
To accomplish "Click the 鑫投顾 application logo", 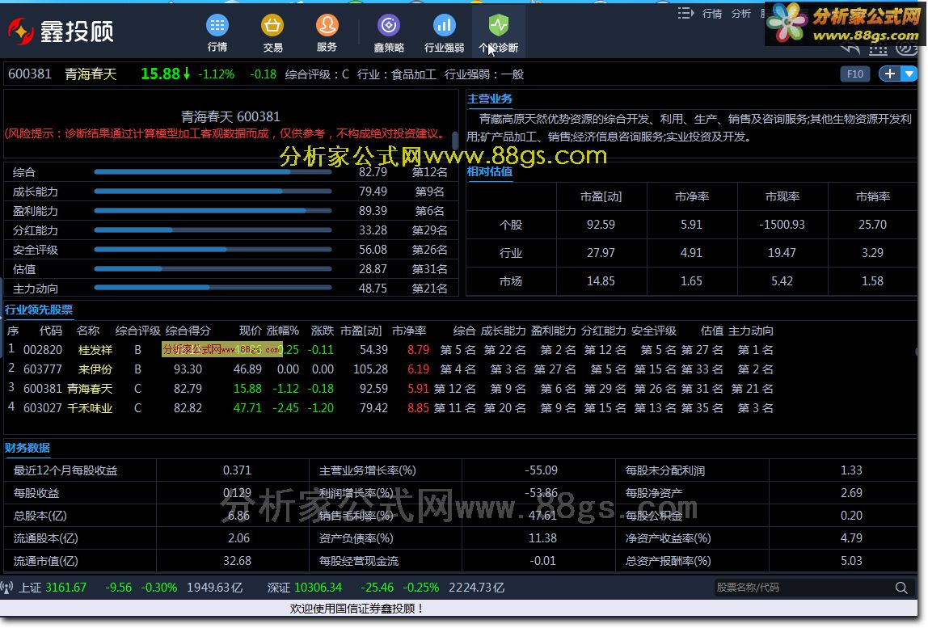I will click(x=61, y=31).
